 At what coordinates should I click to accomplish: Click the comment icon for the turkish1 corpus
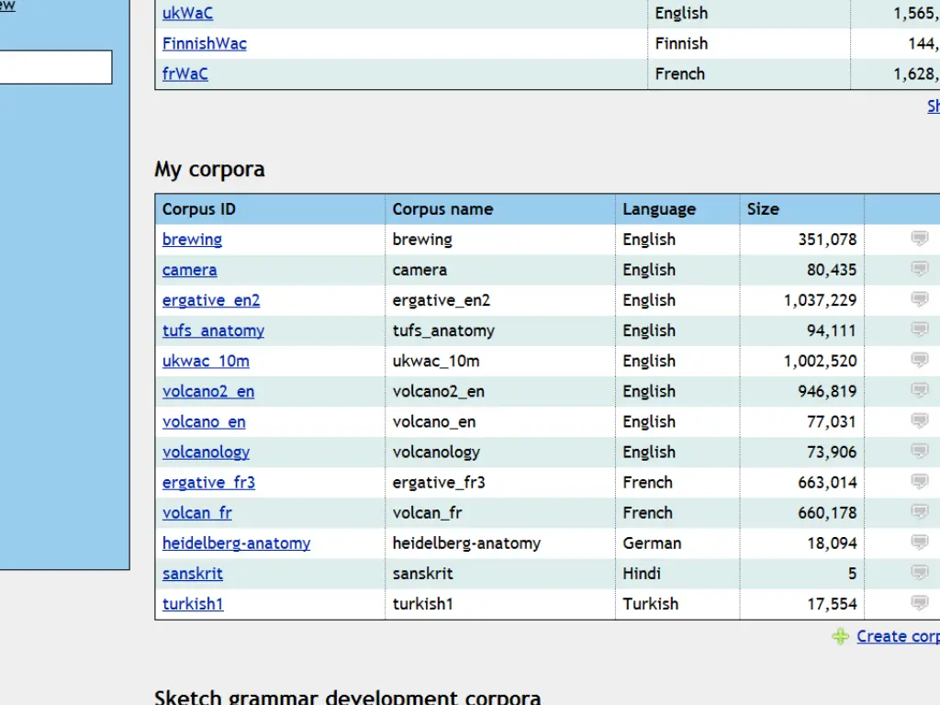pyautogui.click(x=919, y=602)
